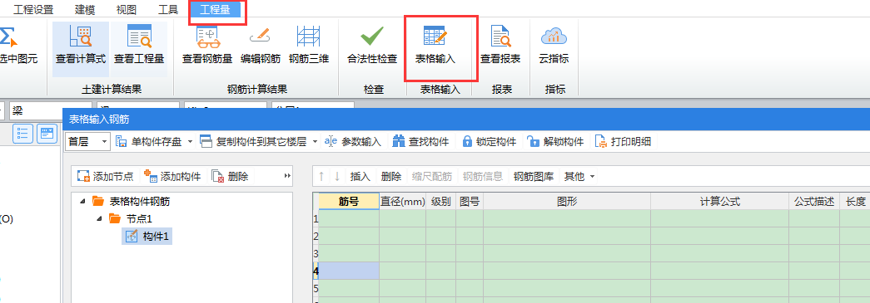The width and height of the screenshot is (870, 303).
Task: Click the list view icon in left panel
Action: (x=22, y=134)
